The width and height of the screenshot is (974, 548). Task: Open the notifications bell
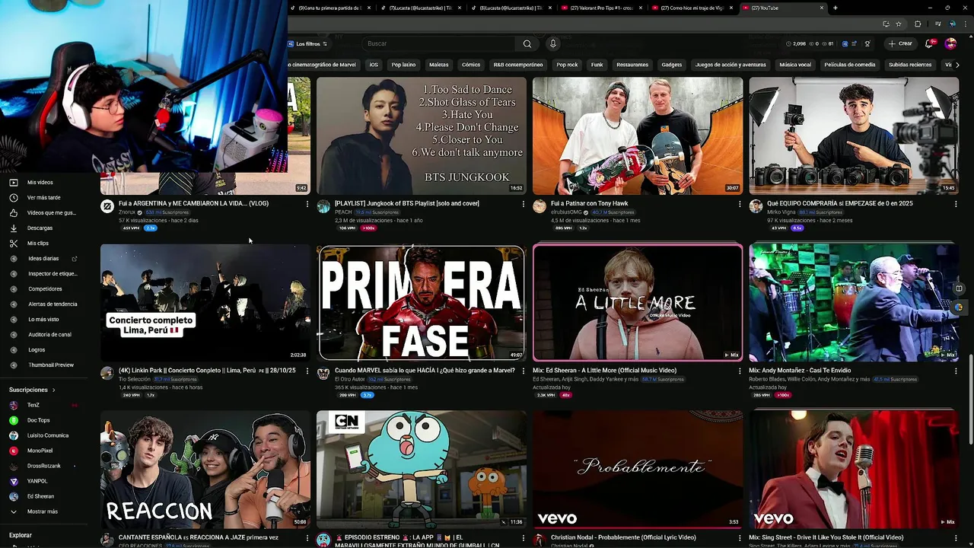pos(928,44)
